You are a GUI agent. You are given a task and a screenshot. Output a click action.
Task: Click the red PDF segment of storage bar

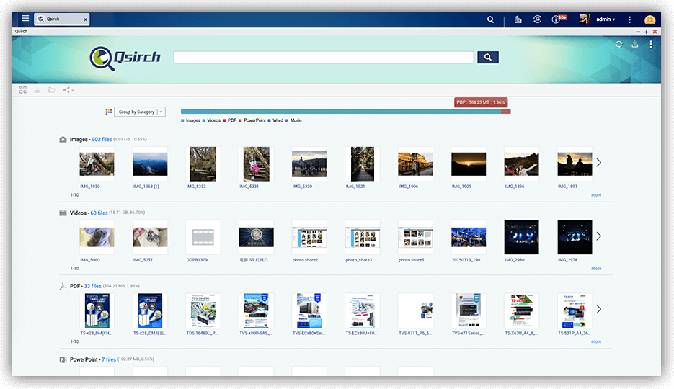pyautogui.click(x=505, y=112)
